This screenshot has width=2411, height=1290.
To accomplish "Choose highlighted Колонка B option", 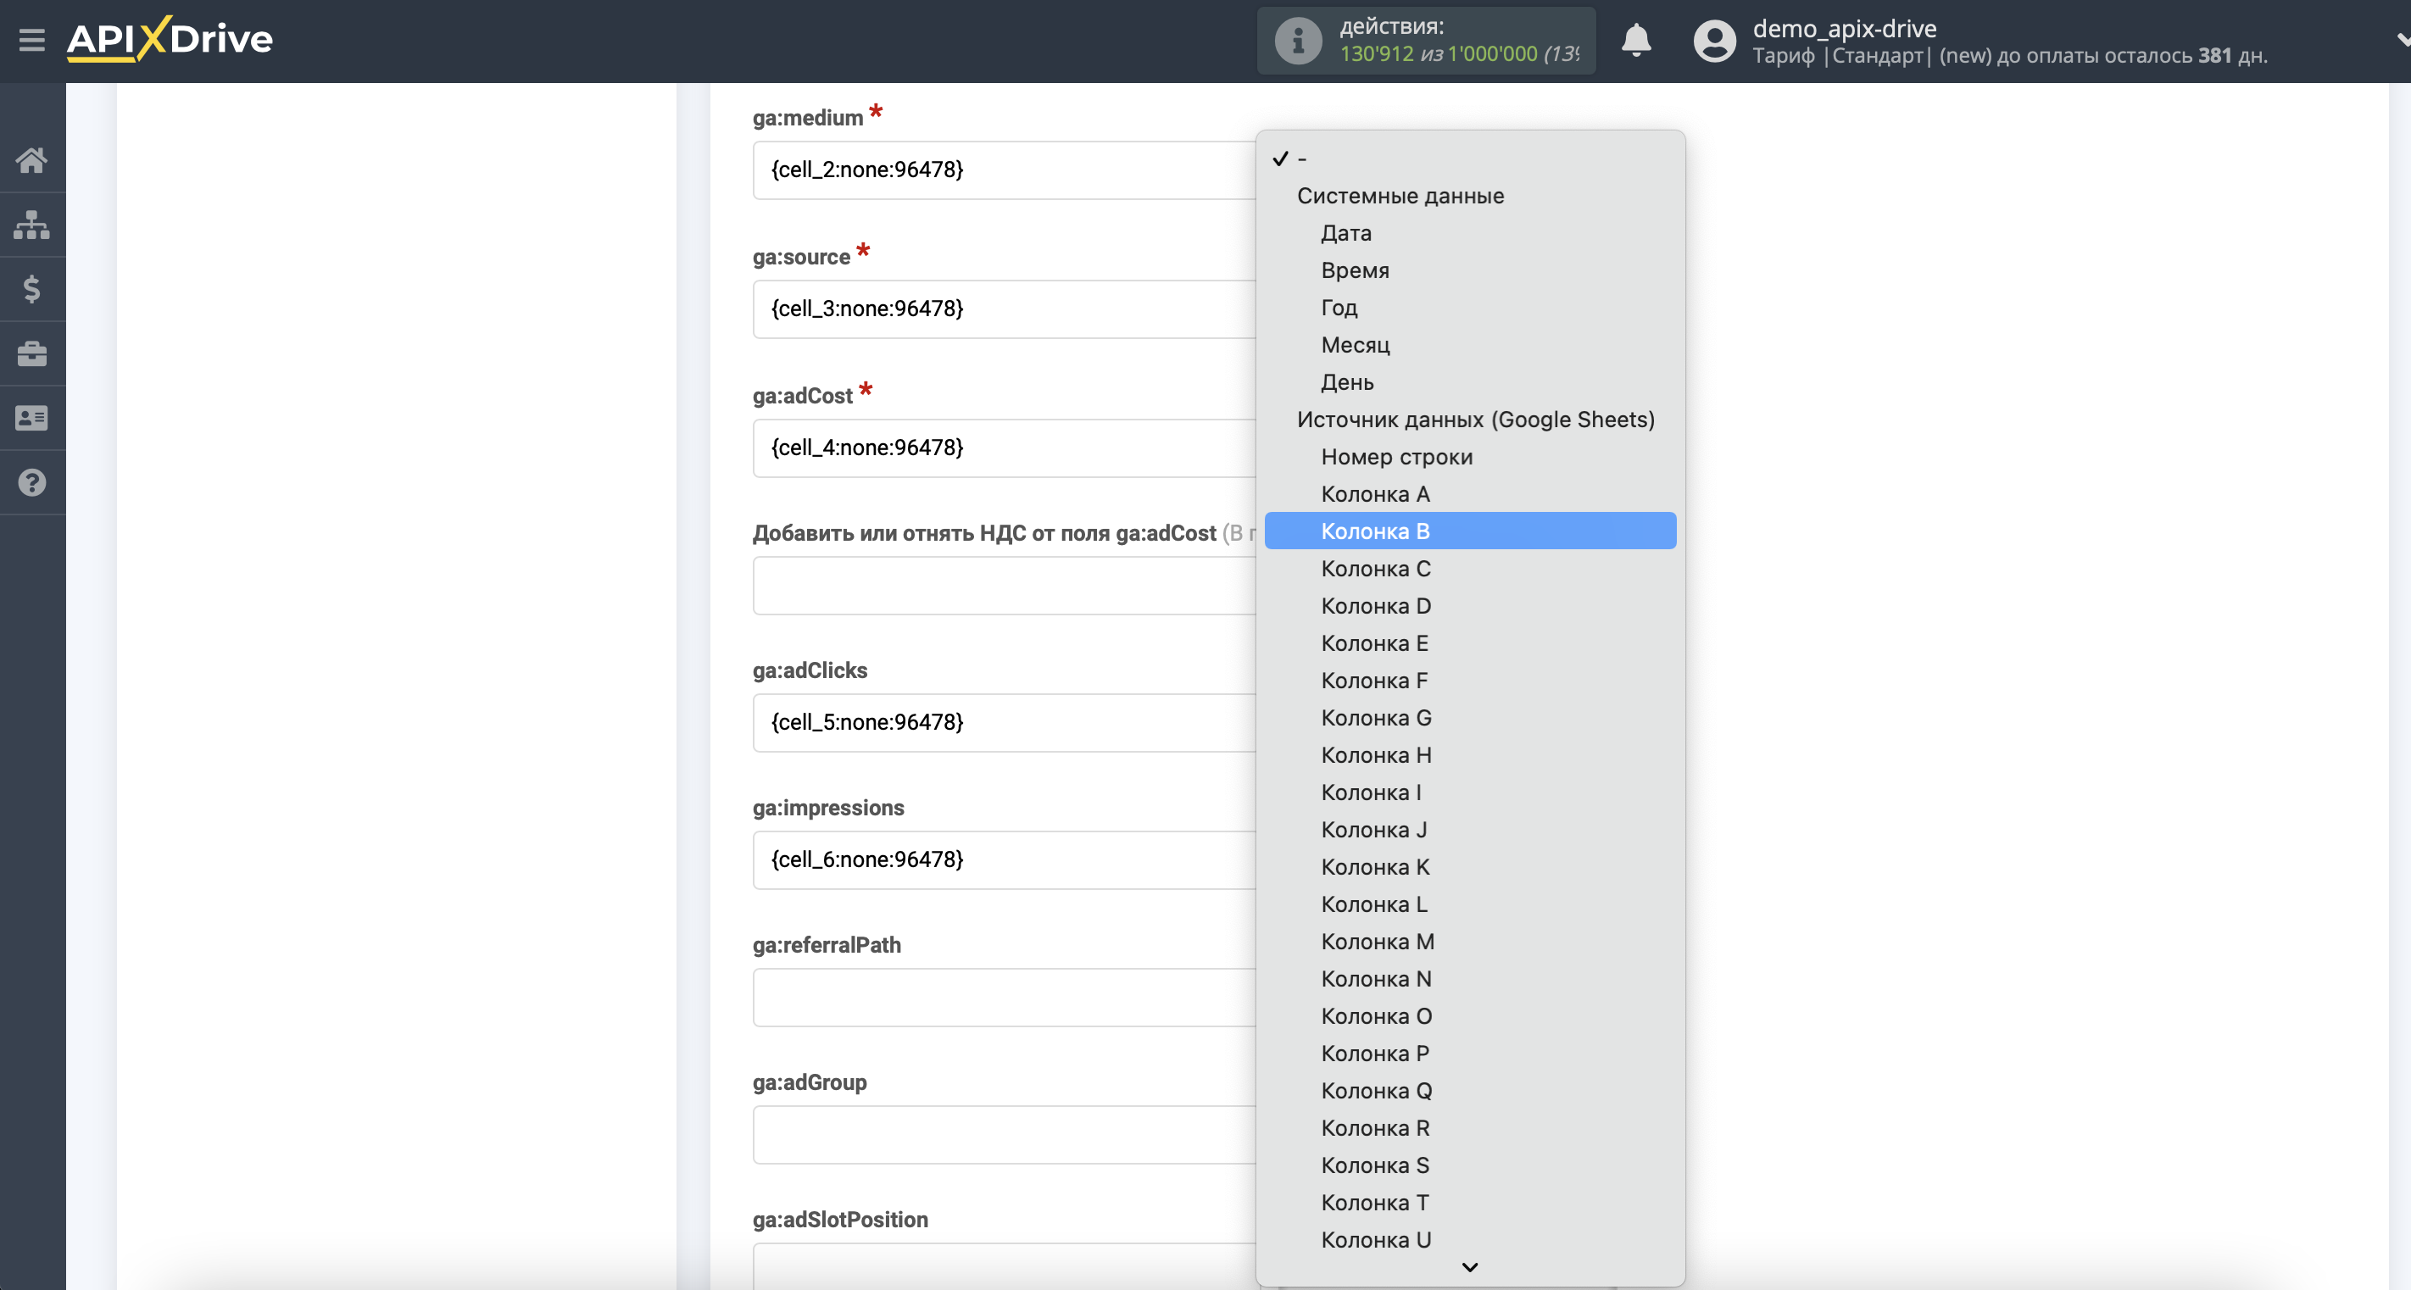I will click(x=1469, y=531).
